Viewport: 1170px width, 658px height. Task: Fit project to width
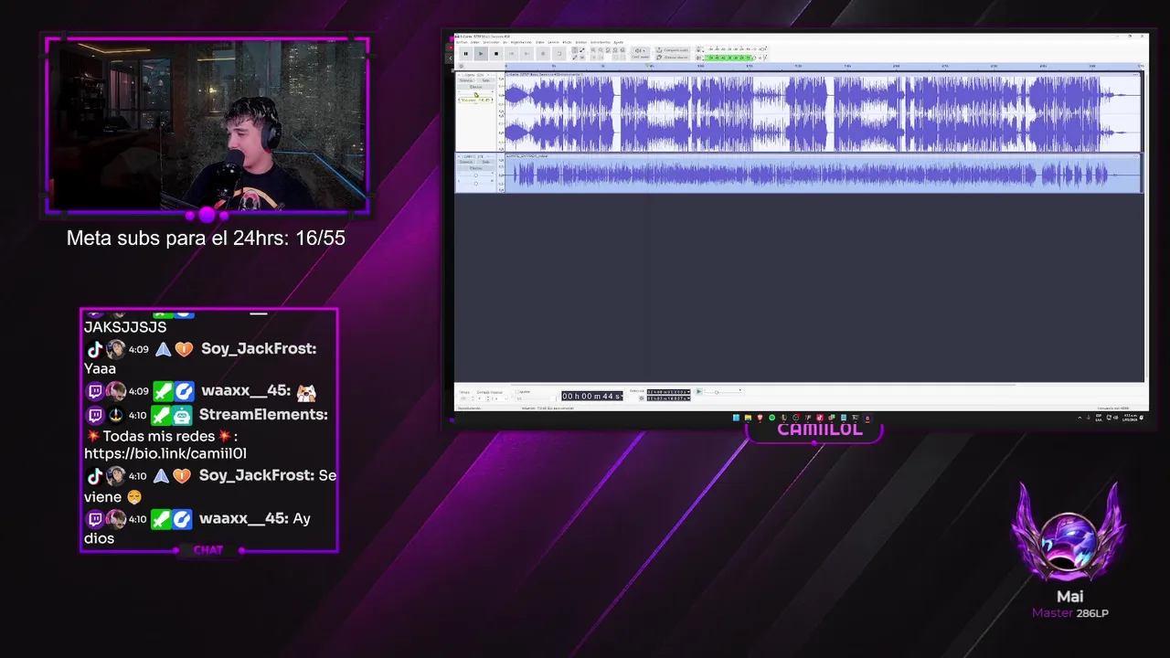point(615,50)
